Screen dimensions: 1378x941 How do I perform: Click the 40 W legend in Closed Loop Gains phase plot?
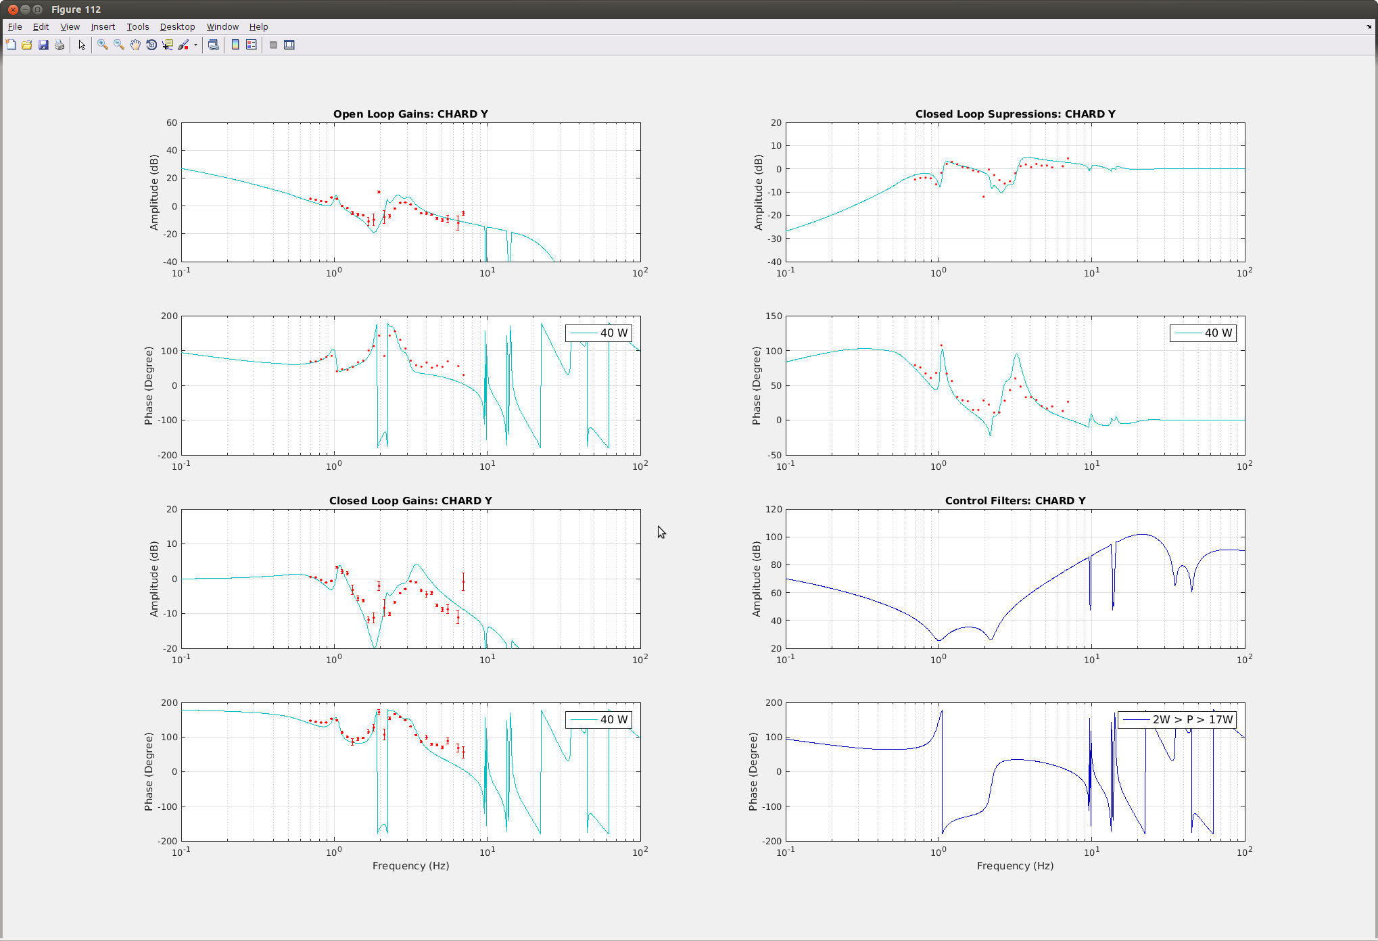(598, 719)
